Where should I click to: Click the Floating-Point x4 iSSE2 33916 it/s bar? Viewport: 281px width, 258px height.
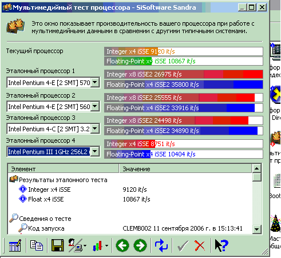(184, 108)
